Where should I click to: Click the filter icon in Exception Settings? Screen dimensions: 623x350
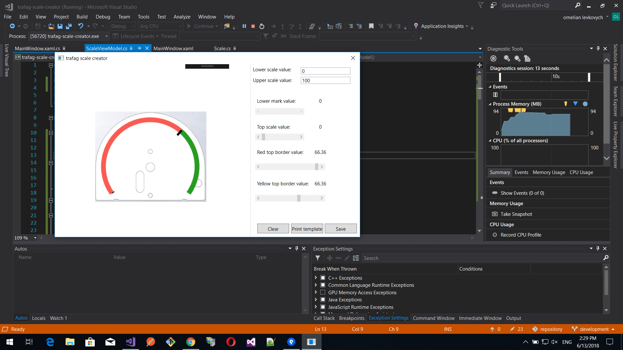pyautogui.click(x=318, y=258)
